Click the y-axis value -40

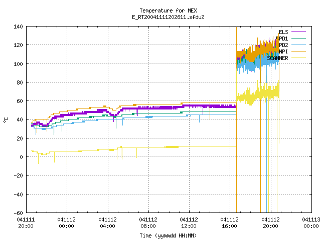(18, 194)
